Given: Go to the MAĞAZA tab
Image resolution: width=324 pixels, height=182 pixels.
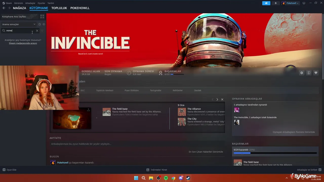Looking at the screenshot, I should [19, 8].
